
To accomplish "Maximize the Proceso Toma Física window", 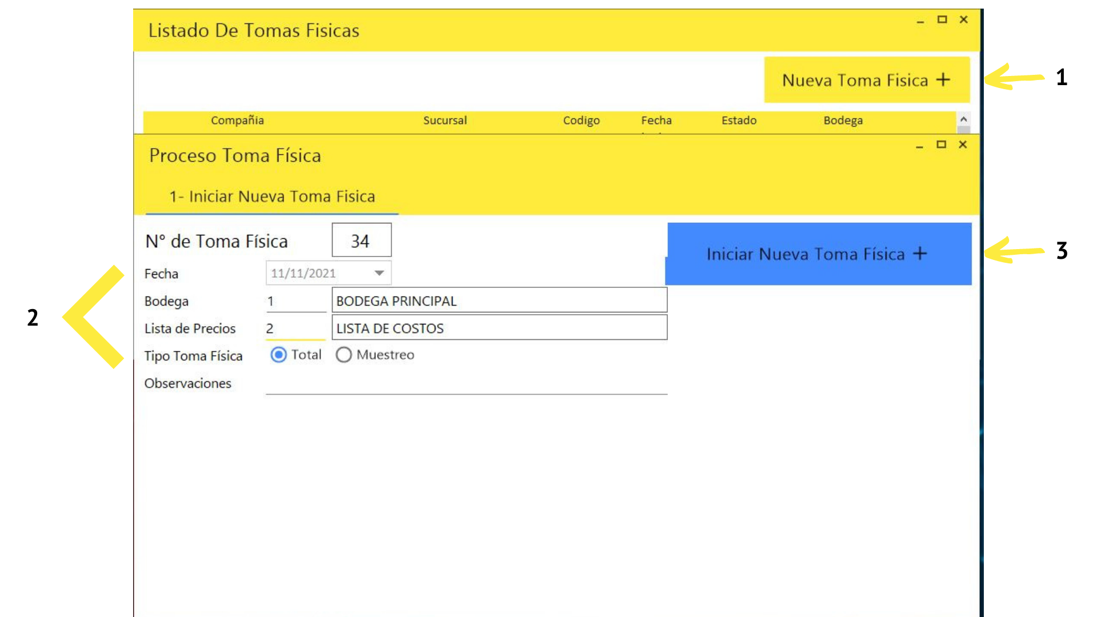I will 941,145.
